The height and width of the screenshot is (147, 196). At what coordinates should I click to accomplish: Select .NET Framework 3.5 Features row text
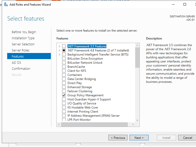coord(87,46)
